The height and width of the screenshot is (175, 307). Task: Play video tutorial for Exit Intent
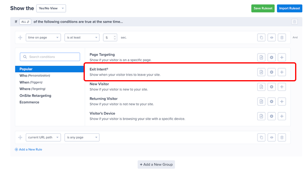pos(272,72)
